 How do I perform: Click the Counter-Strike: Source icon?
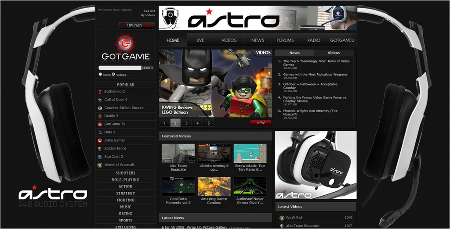coord(100,108)
